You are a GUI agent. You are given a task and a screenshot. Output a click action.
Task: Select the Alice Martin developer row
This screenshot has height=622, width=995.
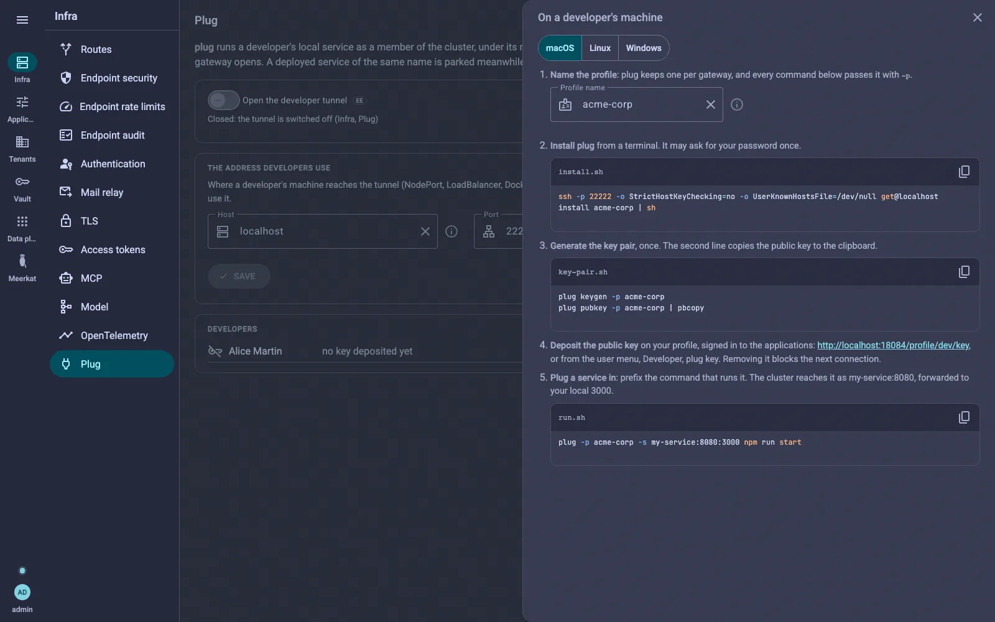[364, 351]
